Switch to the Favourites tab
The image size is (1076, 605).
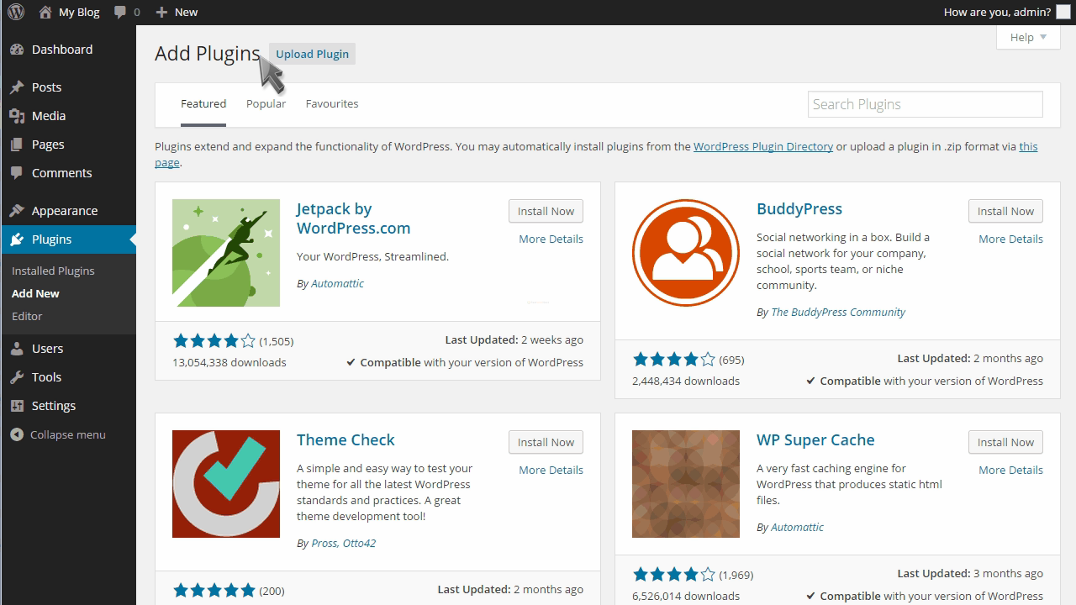tap(332, 103)
